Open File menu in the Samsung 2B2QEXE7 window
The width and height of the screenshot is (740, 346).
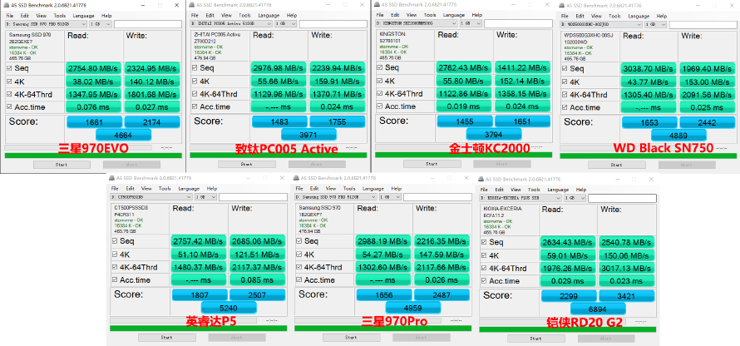tap(9, 16)
